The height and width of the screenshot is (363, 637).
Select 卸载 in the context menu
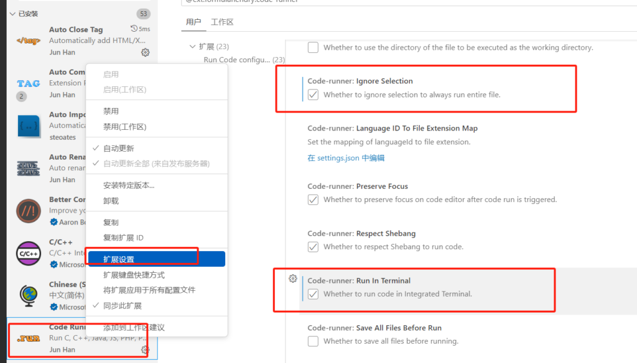pyautogui.click(x=111, y=201)
